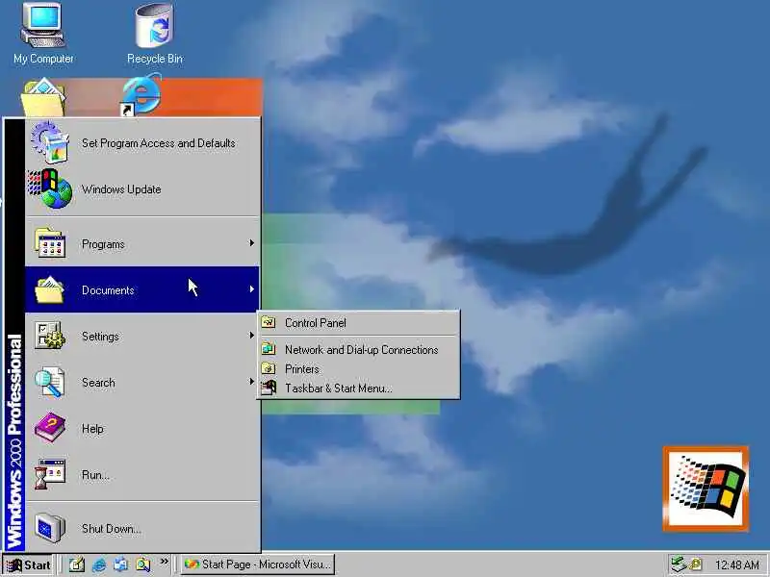Click the Settings icon in Start menu
The width and height of the screenshot is (770, 577).
click(50, 336)
